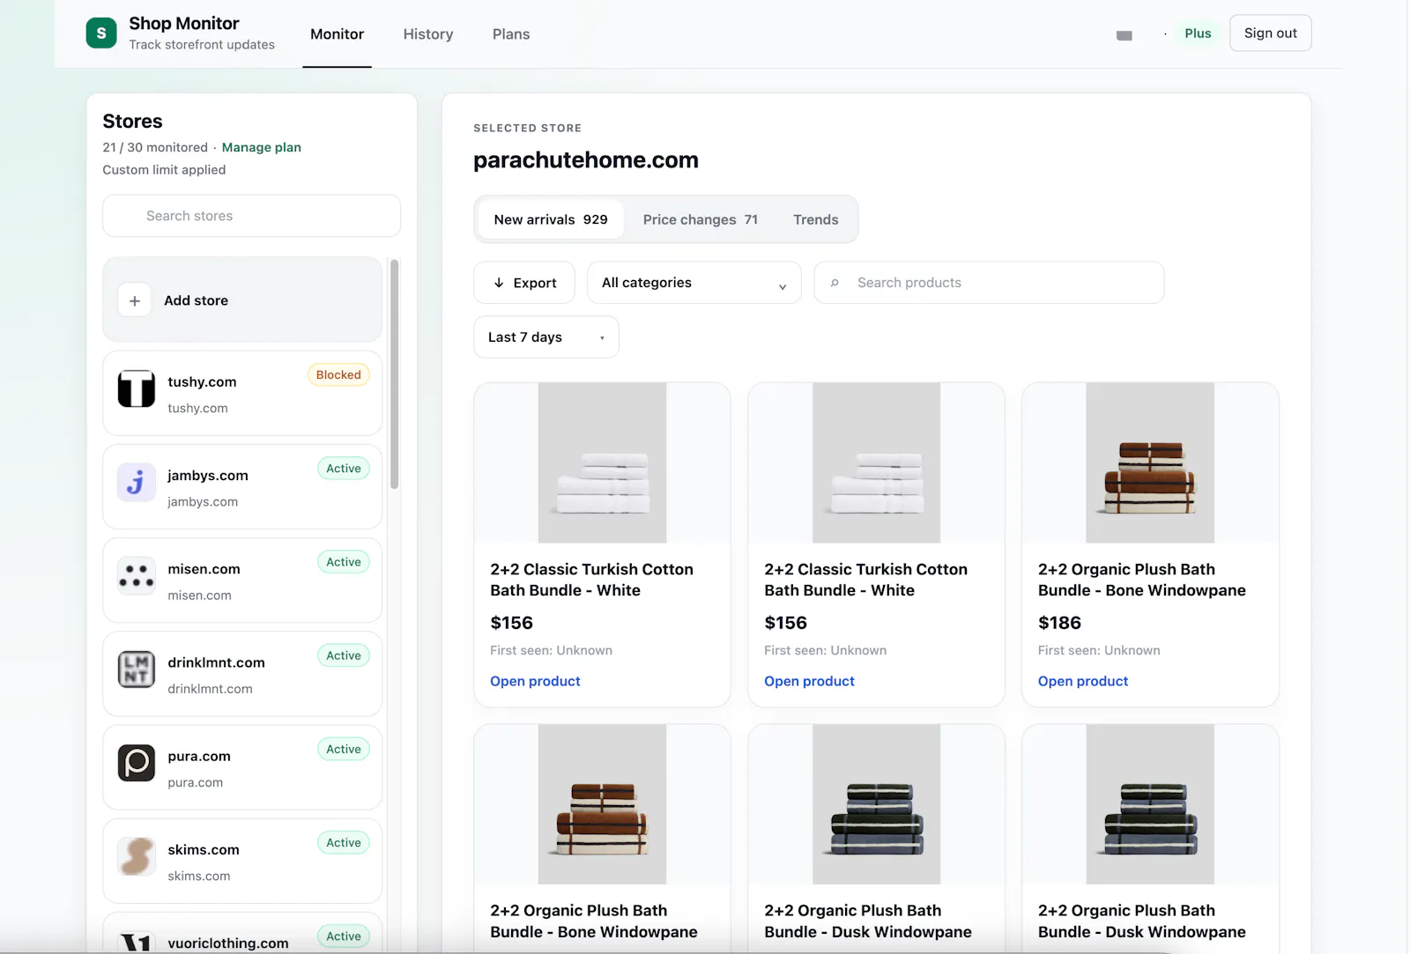Image resolution: width=1410 pixels, height=954 pixels.
Task: Open the tushy.com store logo
Action: pos(137,388)
